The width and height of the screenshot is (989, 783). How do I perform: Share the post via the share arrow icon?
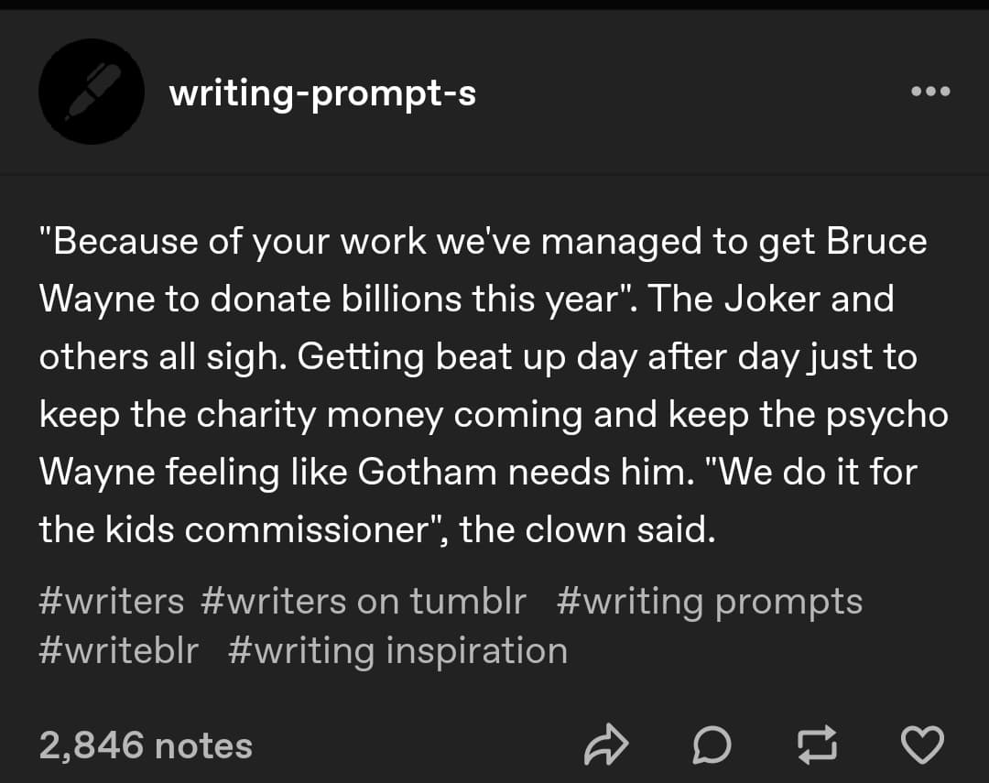607,745
